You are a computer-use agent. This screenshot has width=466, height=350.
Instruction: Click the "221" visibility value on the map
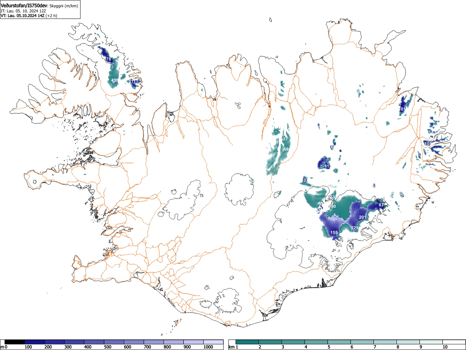pos(355,228)
